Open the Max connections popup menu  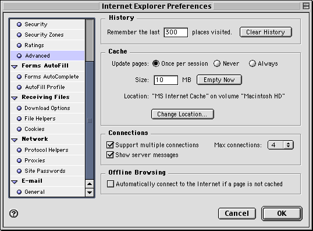click(280, 145)
